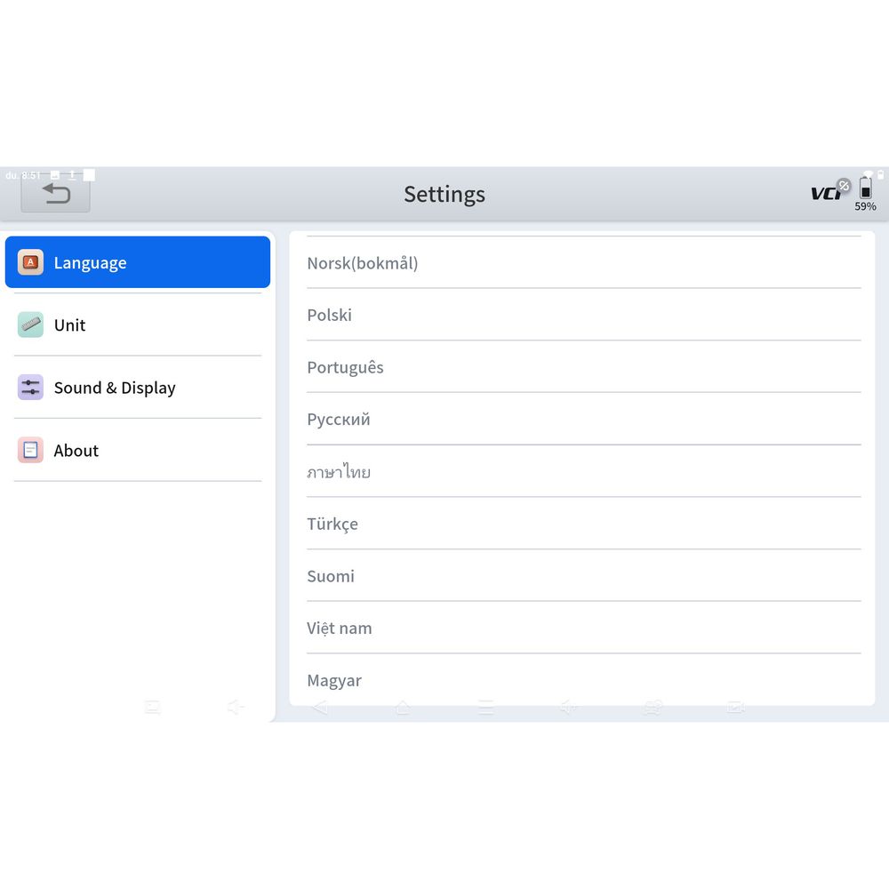
Task: Click the About document icon
Action: click(x=30, y=450)
